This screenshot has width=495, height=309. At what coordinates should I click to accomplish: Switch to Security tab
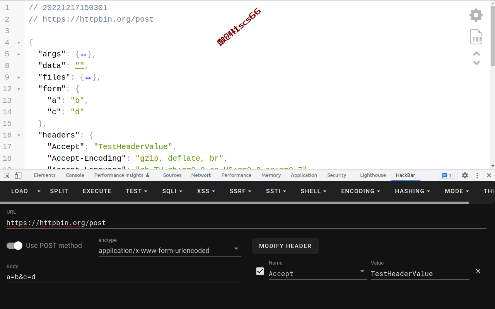click(337, 175)
